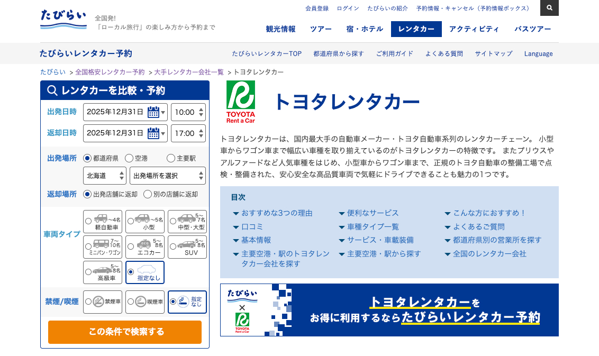Increase departure time using the up stepper arrow
599x356 pixels.
(x=201, y=108)
